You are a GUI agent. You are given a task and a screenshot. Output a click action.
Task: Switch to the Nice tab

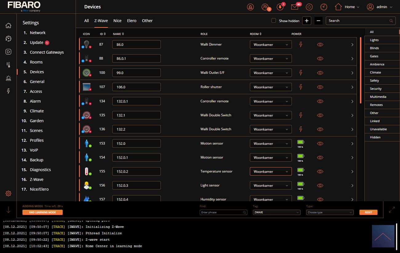point(117,21)
